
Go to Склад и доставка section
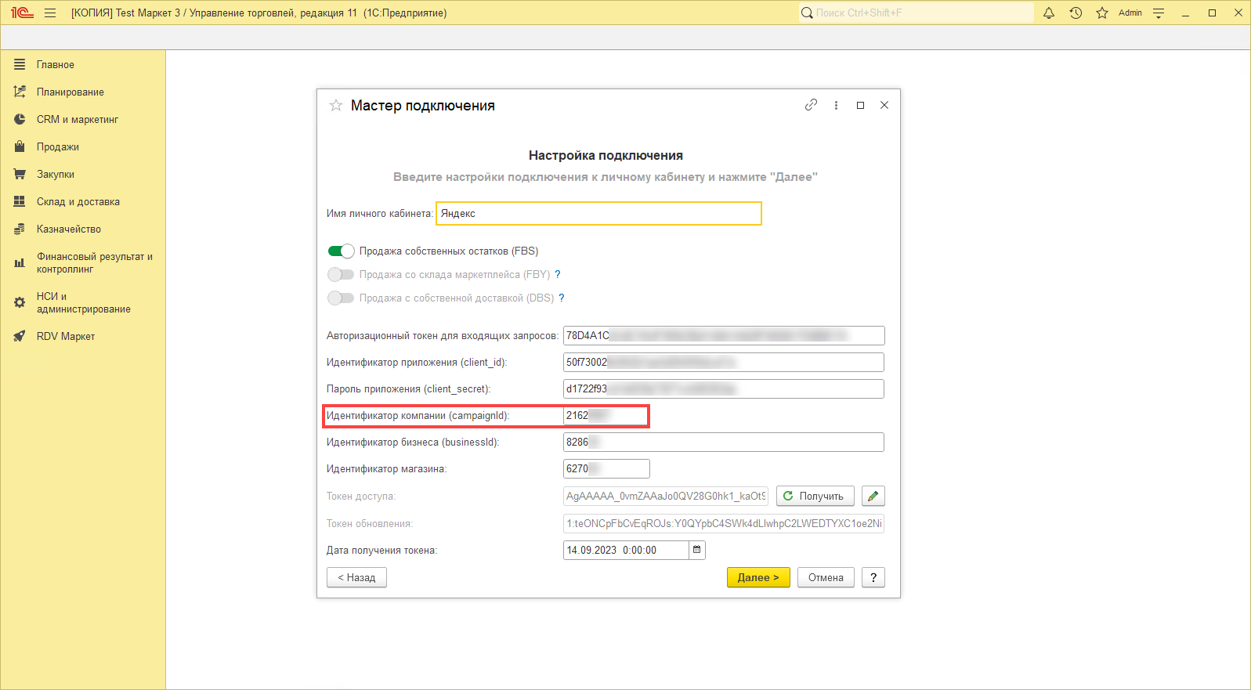point(78,202)
